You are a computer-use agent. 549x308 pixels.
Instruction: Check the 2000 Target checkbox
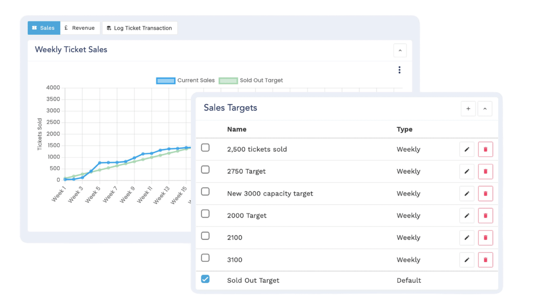click(x=205, y=214)
